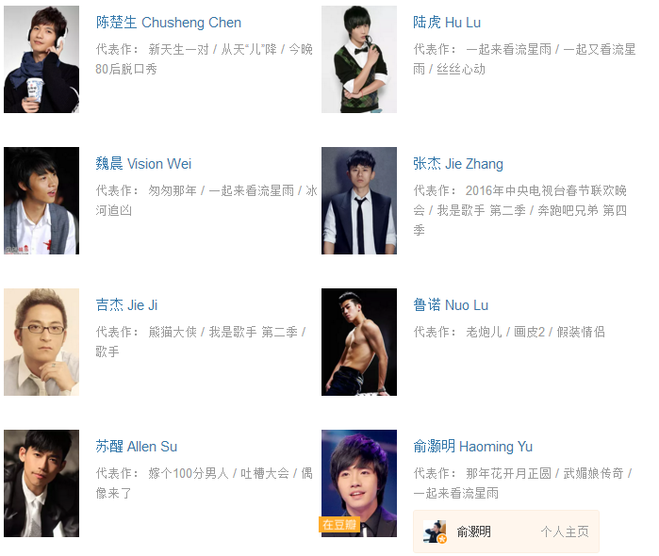Open the 魏晨 Vision Wei name link
Screen dimensions: 659x556
coord(143,163)
